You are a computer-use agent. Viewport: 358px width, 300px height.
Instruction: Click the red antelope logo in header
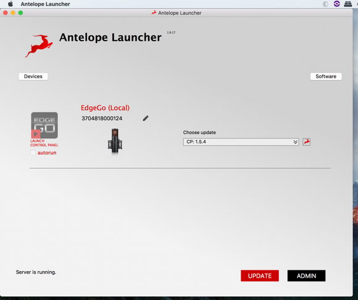click(x=39, y=46)
